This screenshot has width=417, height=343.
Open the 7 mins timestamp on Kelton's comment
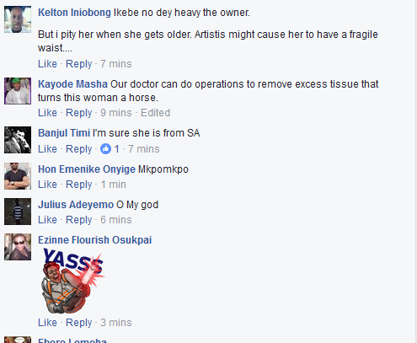tap(116, 64)
